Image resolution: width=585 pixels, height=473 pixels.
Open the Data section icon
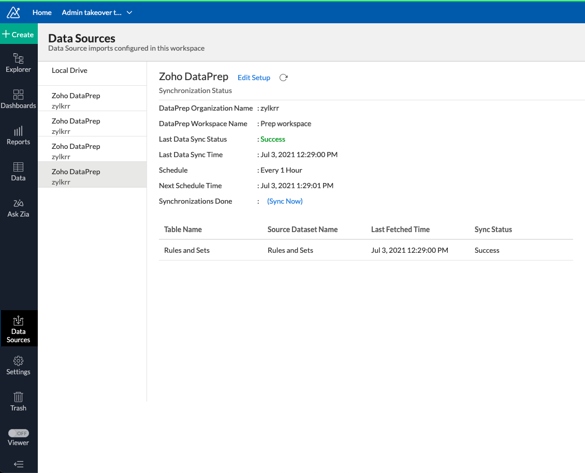tap(19, 171)
